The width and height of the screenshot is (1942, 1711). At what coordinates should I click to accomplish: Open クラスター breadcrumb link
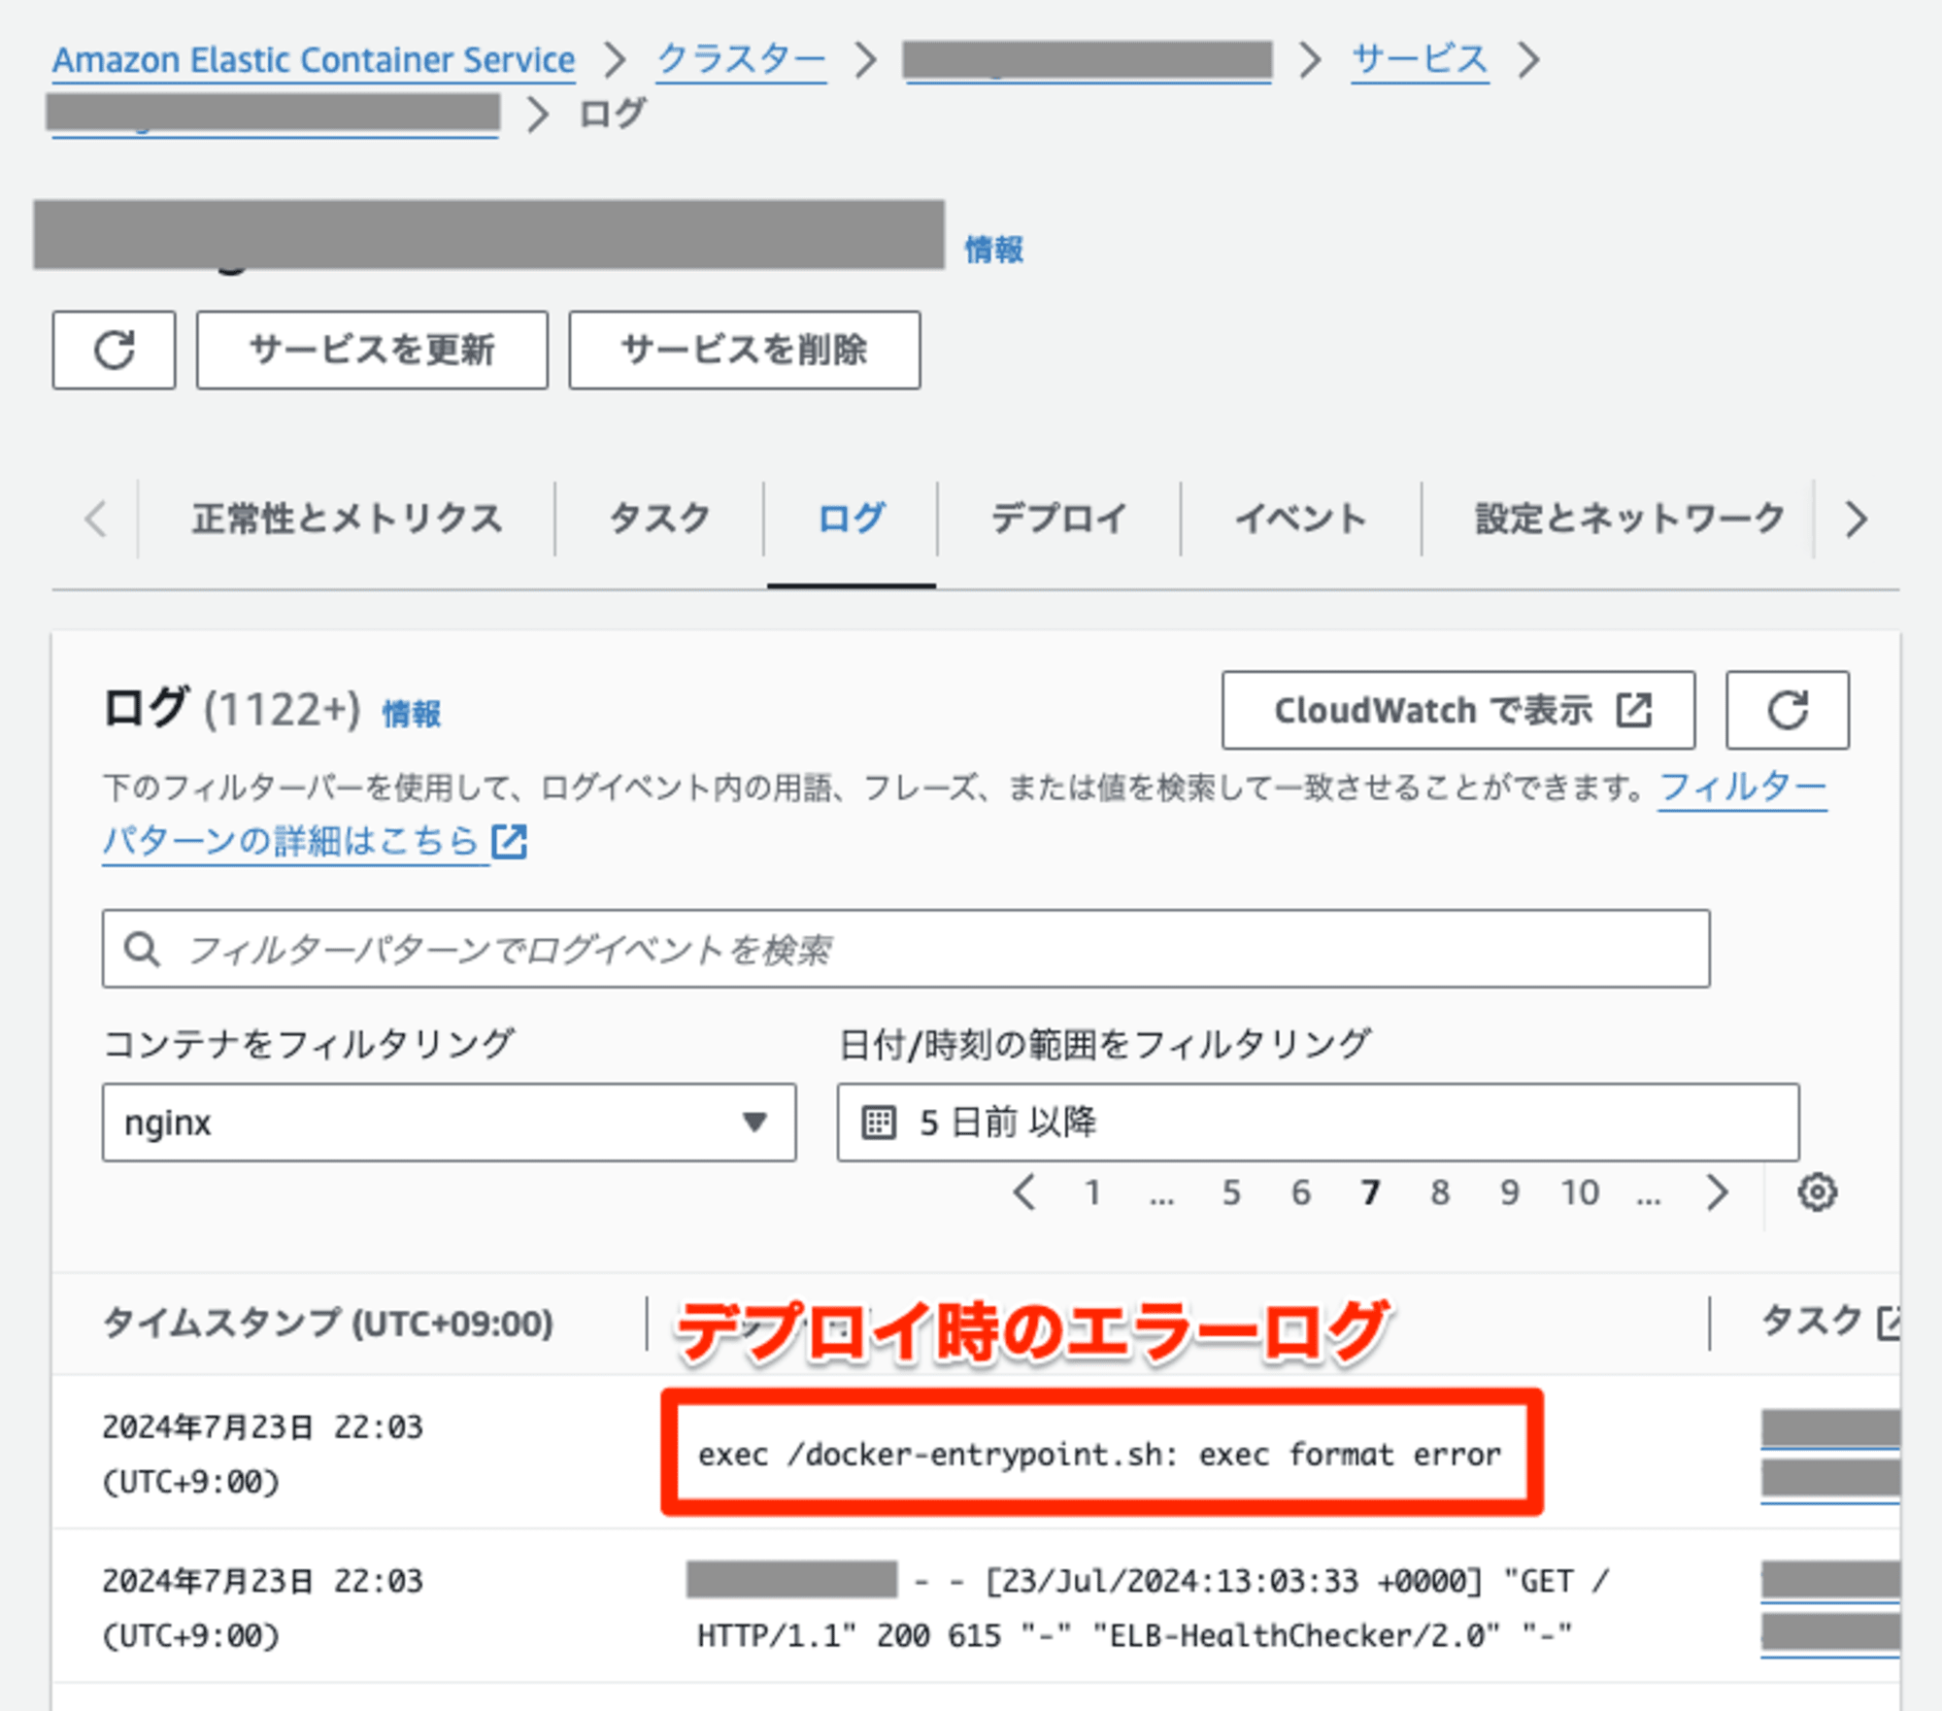[x=741, y=60]
